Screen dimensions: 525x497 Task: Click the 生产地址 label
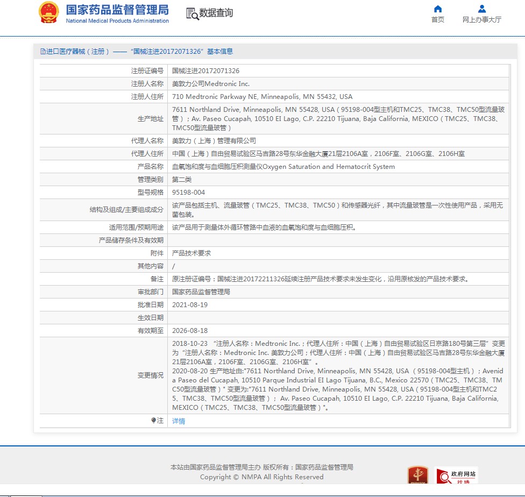(x=150, y=119)
